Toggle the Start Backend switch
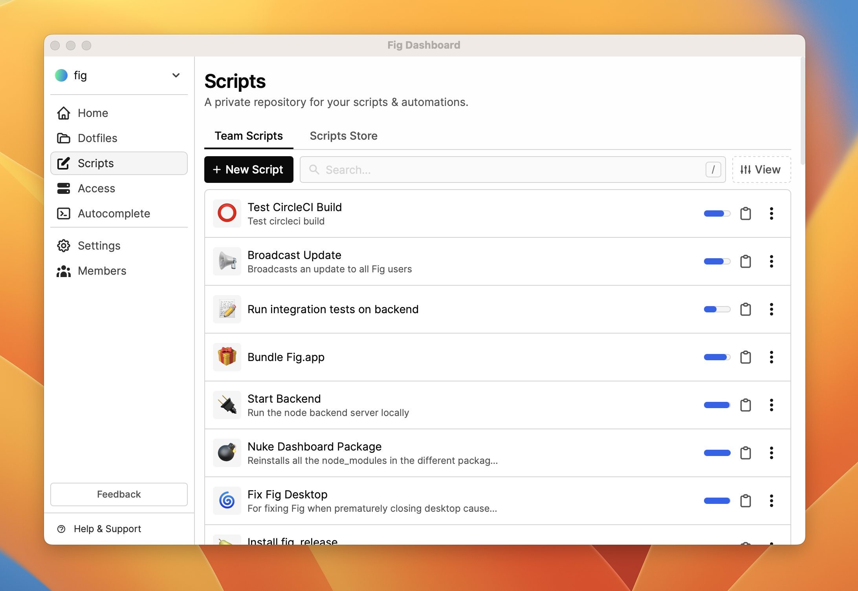 point(717,405)
